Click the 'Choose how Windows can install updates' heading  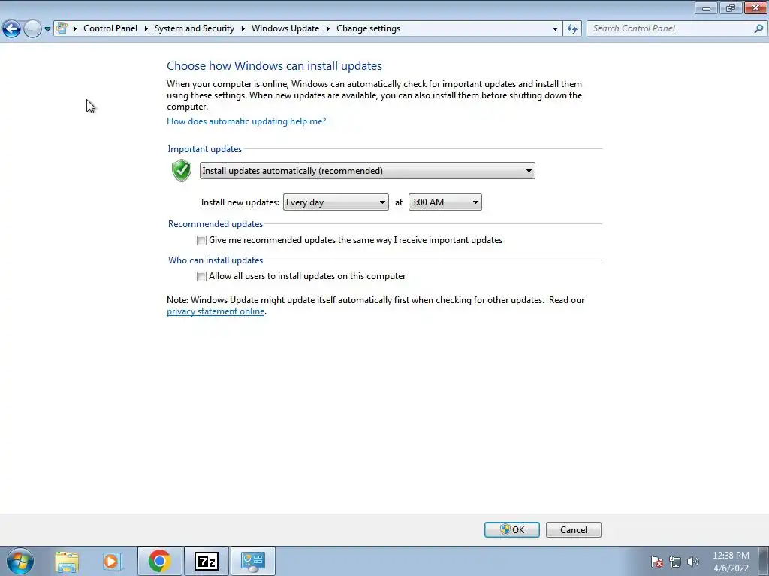click(x=274, y=66)
